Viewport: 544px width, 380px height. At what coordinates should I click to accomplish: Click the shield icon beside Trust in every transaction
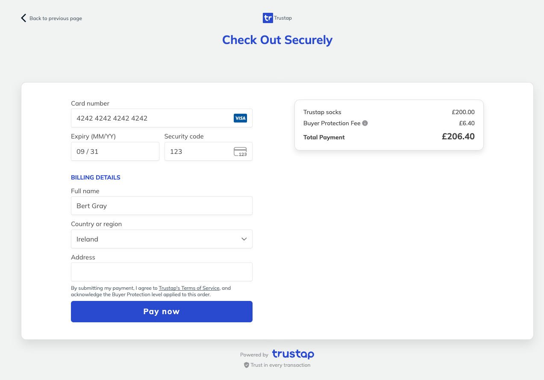[246, 365]
